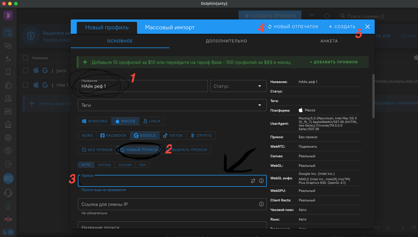Click the Новый отпечаток button

(x=293, y=27)
